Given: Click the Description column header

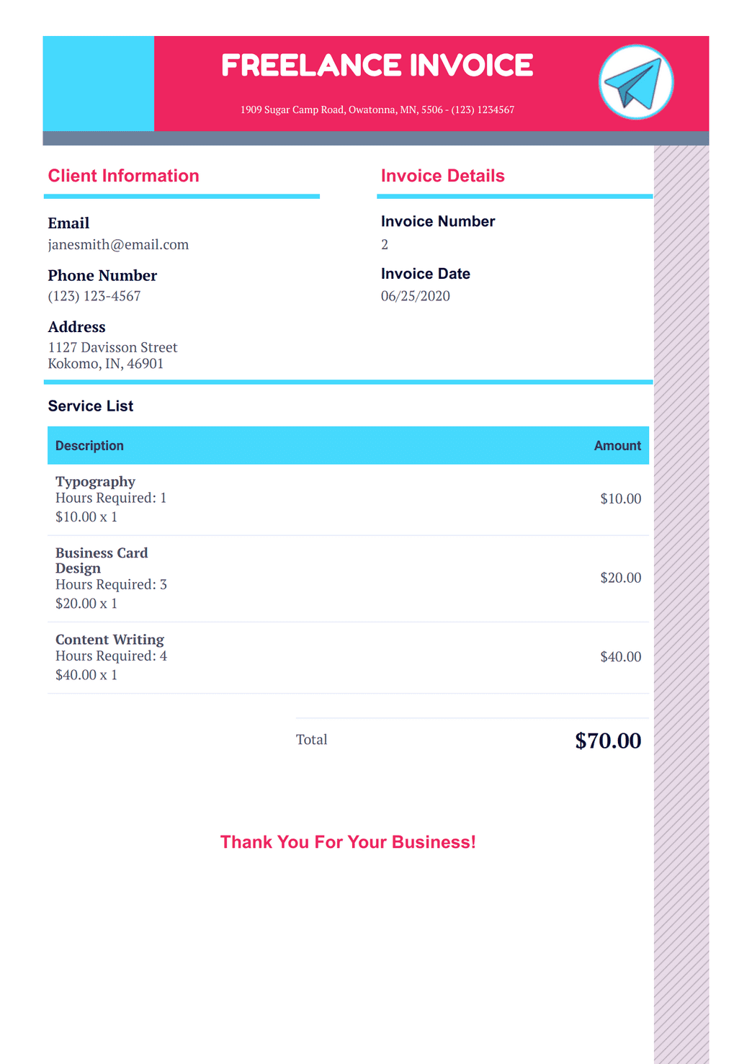Looking at the screenshot, I should coord(89,446).
